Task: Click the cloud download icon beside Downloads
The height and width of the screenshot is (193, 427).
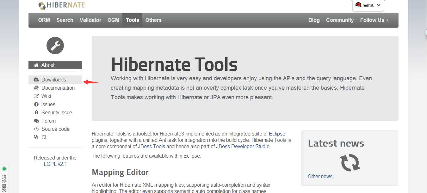Action: coord(36,80)
